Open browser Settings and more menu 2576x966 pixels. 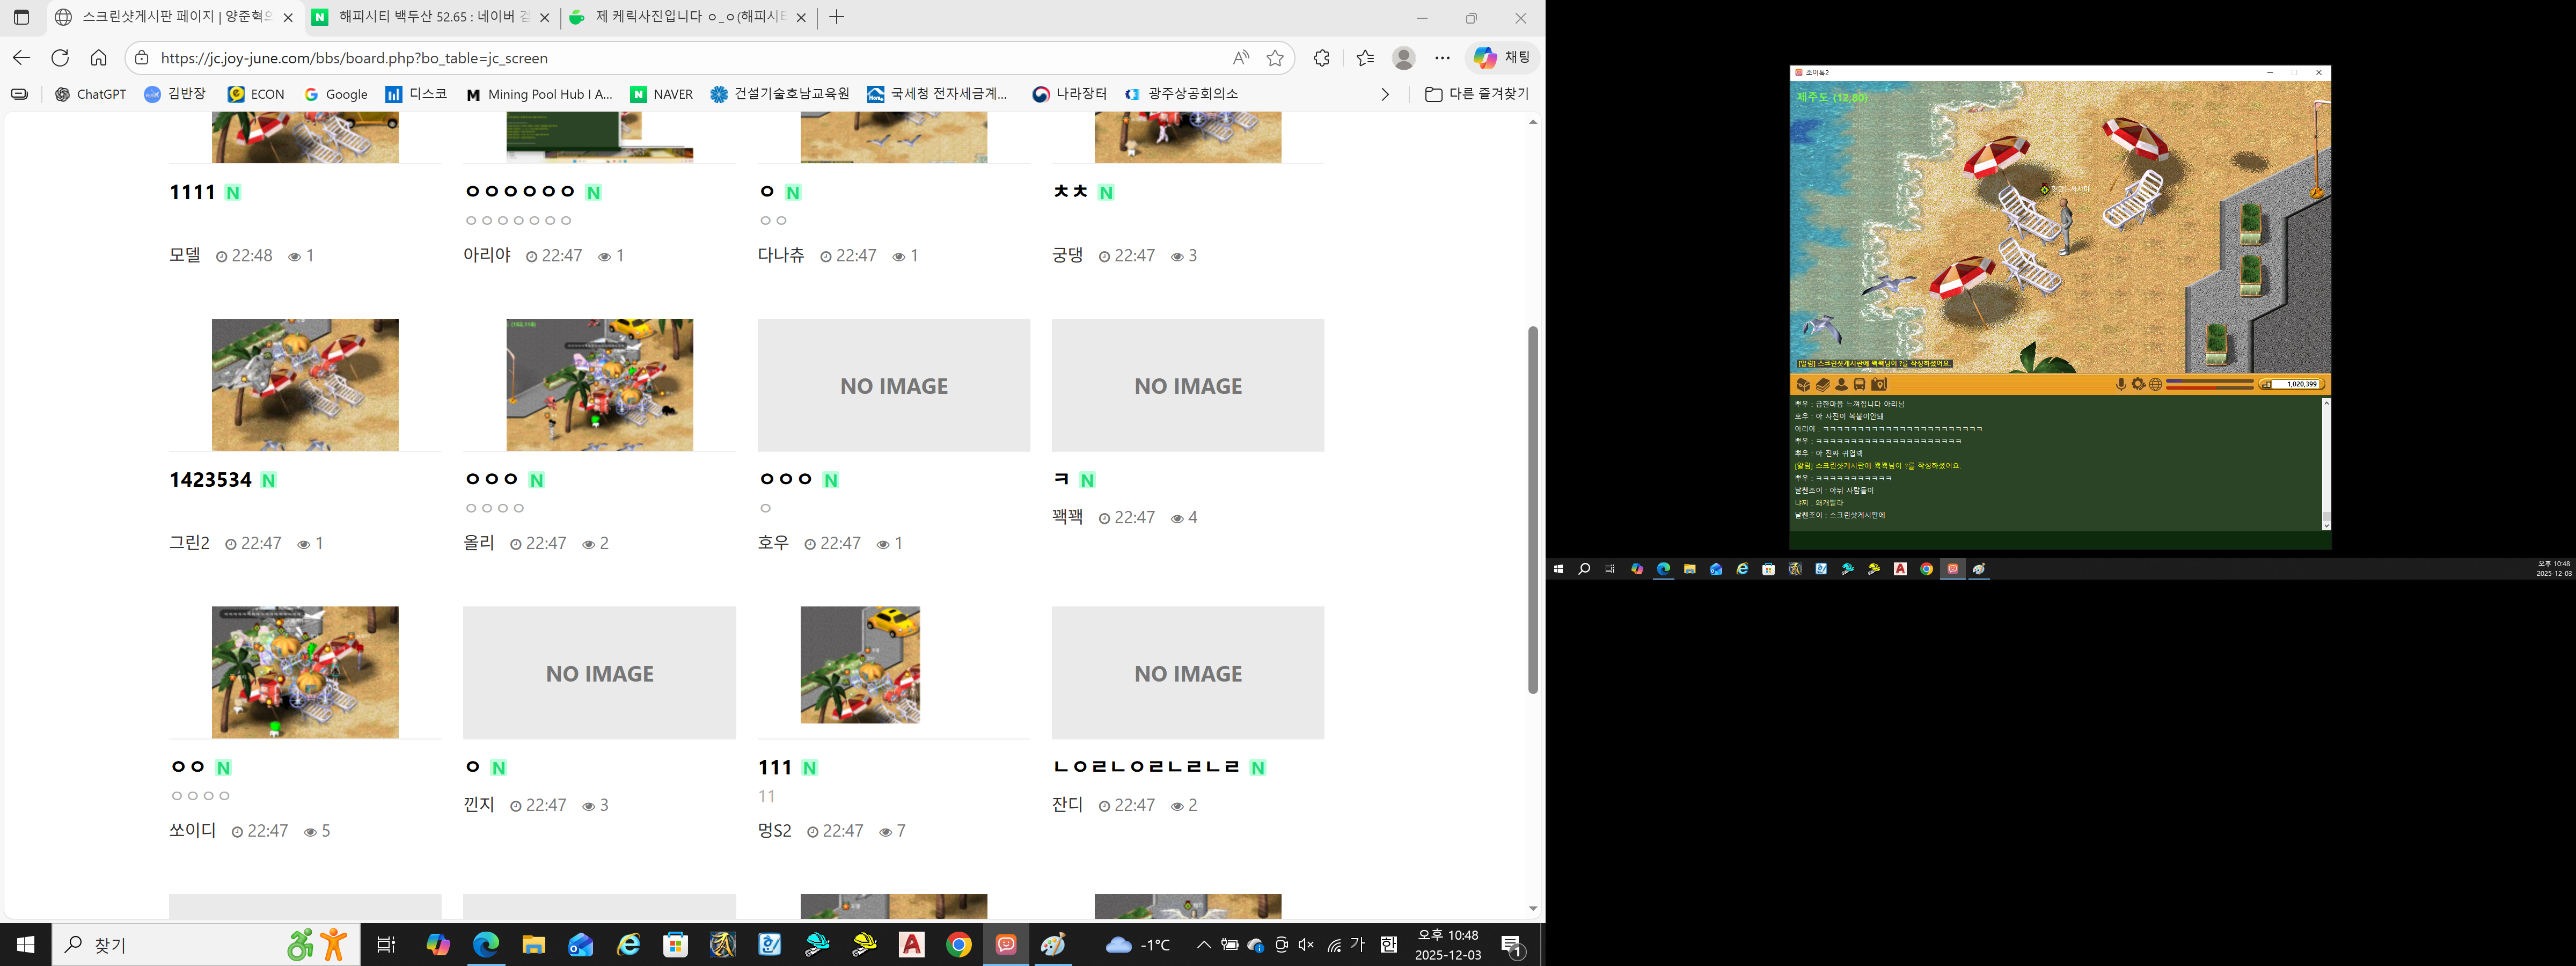(x=1442, y=58)
